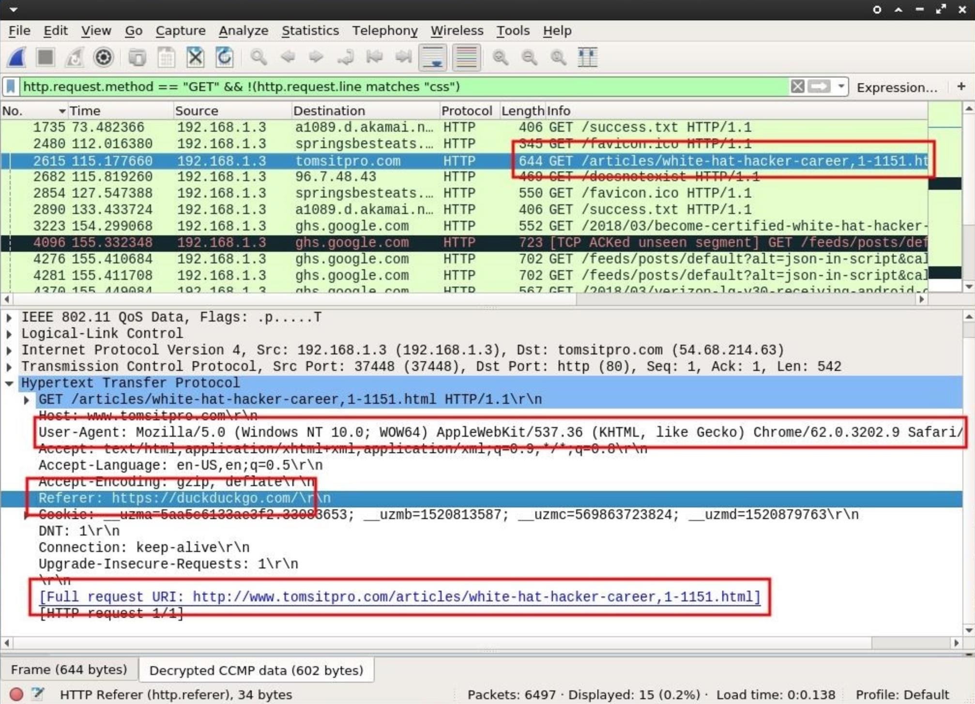Zoom in on the packet list
The image size is (975, 704).
coord(501,58)
